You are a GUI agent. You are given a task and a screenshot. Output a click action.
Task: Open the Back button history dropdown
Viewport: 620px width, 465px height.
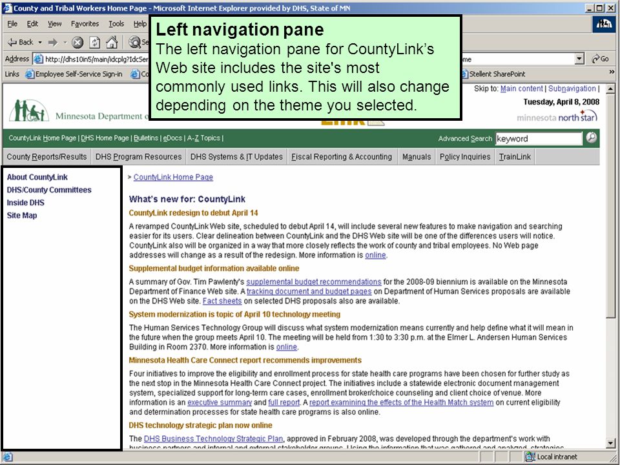(40, 43)
